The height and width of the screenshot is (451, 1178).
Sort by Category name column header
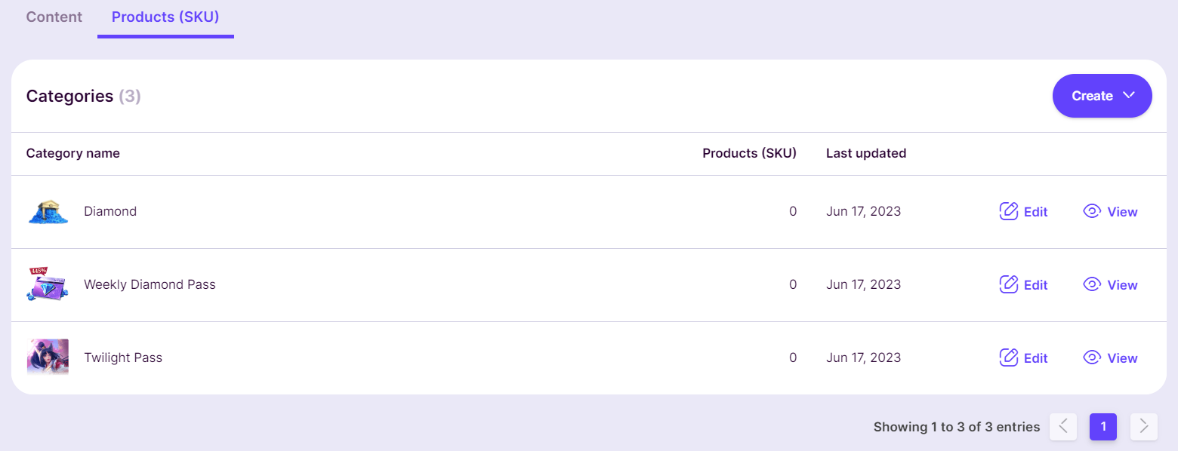[73, 153]
